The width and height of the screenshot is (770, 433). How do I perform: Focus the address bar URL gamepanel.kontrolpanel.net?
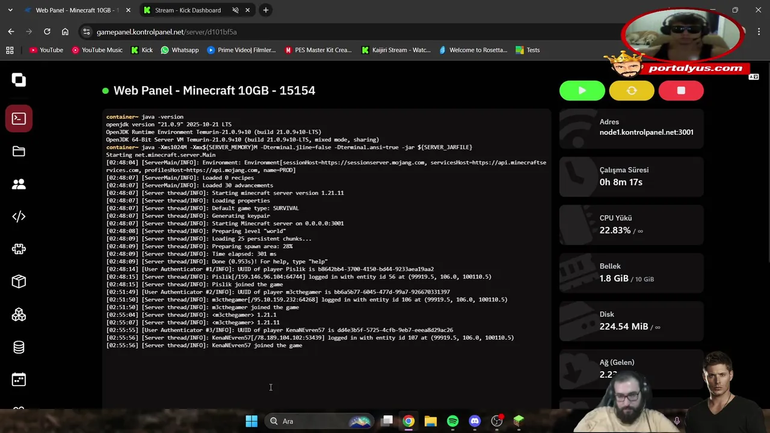pyautogui.click(x=167, y=32)
